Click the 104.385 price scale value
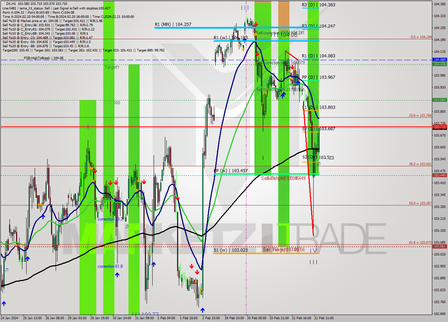This screenshot has width=448, height=322. (x=439, y=4)
